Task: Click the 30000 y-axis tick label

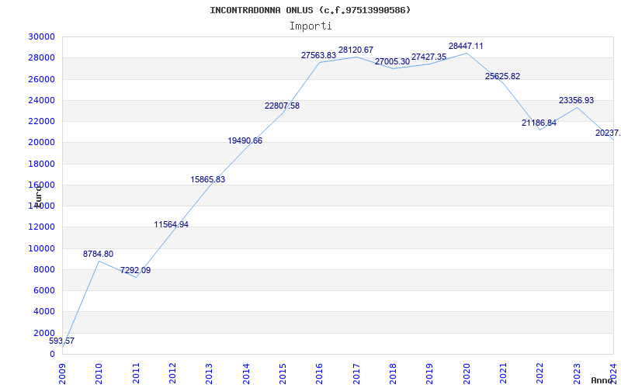Action: (x=42, y=36)
